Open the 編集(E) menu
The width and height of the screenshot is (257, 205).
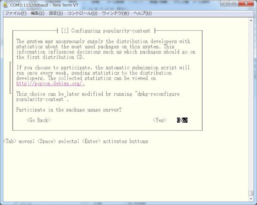[x=38, y=13]
